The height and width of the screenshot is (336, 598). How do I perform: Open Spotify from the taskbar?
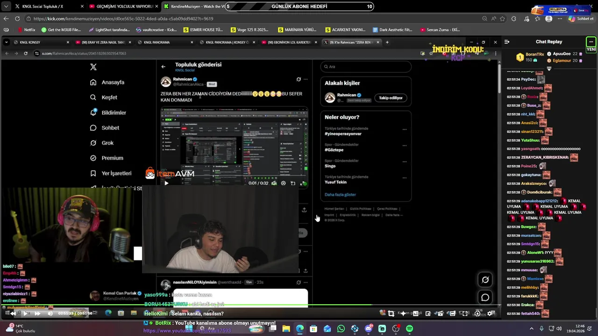(x=410, y=329)
